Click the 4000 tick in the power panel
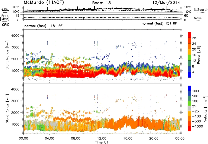 coord(15,36)
